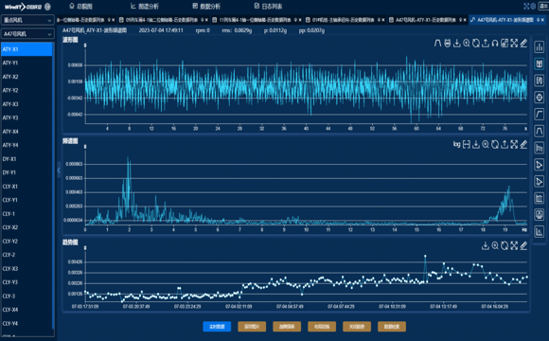Viewport: 549px width, 341px height.
Task: Reset the waveform chart view
Action: pos(476,44)
